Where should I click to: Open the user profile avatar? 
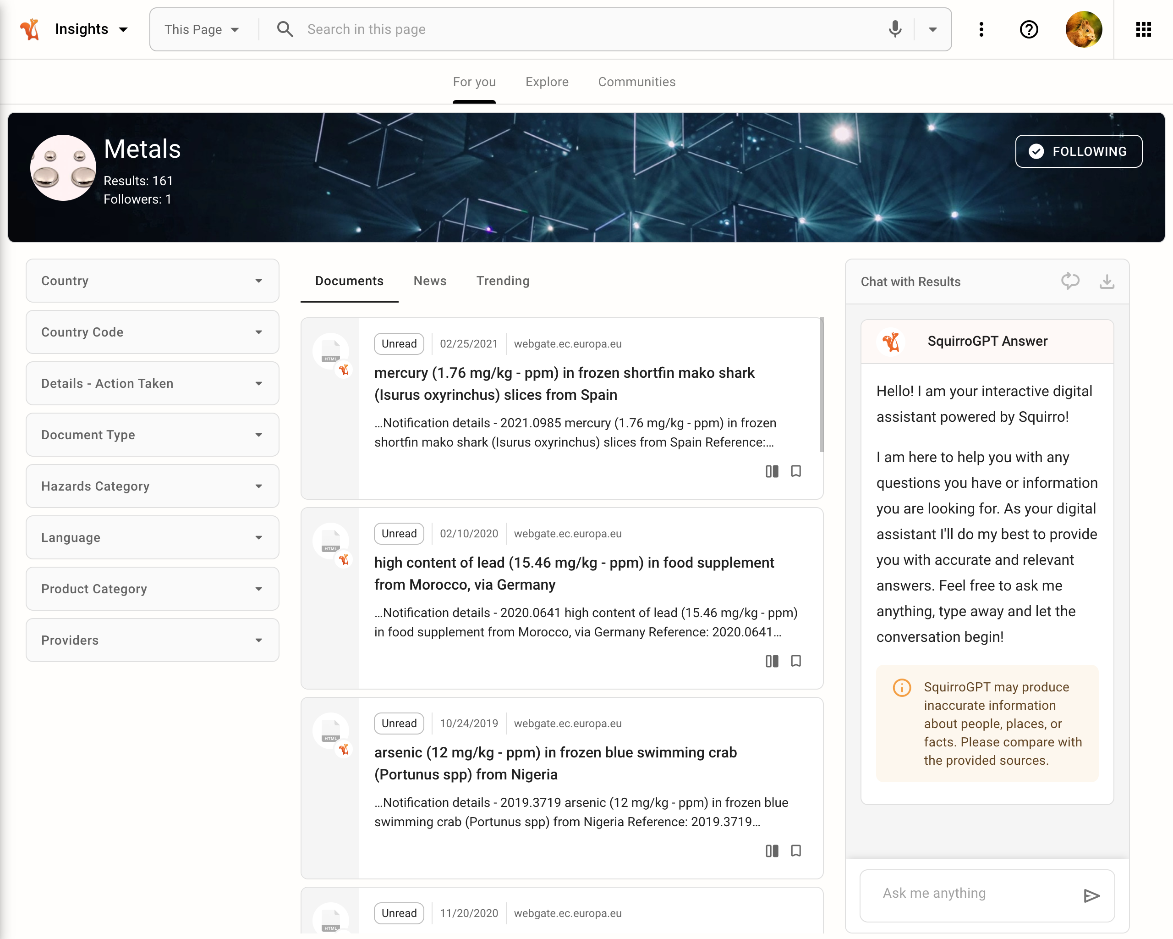coord(1084,29)
